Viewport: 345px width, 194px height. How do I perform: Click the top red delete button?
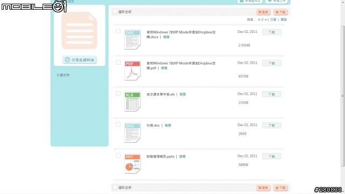pos(263,12)
